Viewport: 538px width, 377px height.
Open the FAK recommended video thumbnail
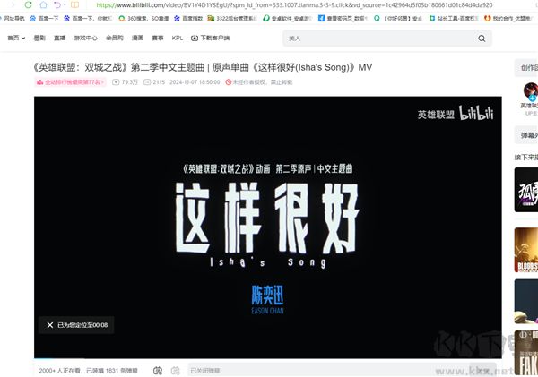pos(526,353)
